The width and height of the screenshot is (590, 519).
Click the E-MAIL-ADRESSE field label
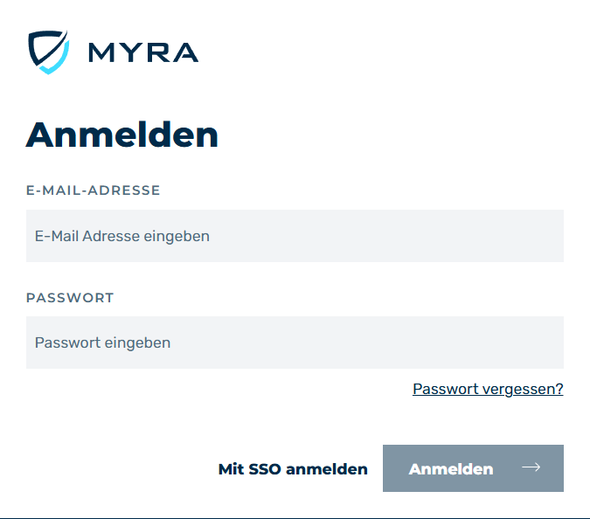coord(93,190)
